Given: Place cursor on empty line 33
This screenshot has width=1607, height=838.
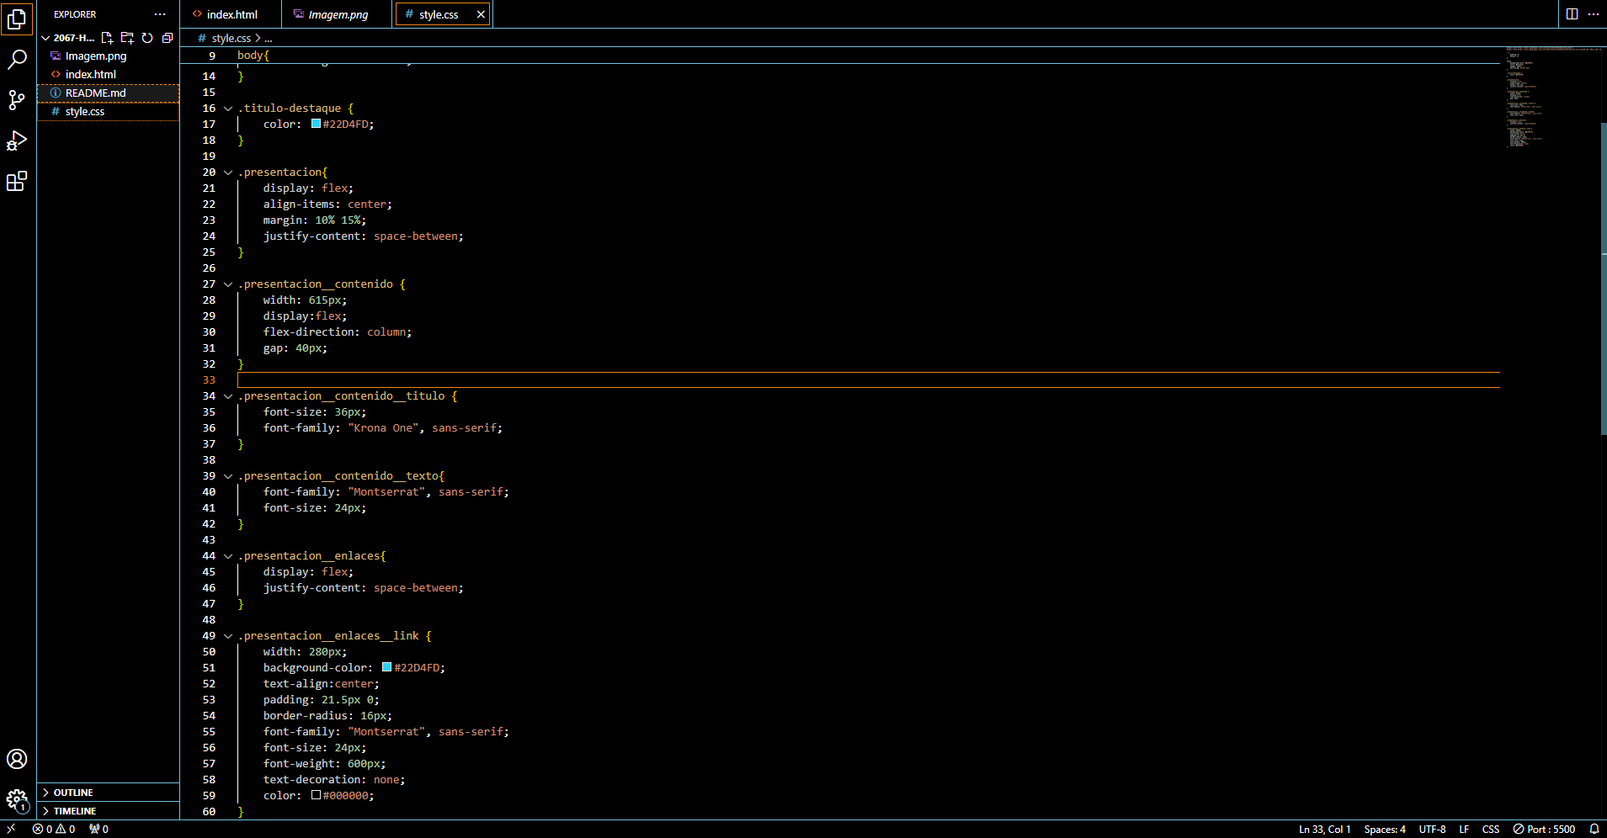Looking at the screenshot, I should tap(869, 380).
